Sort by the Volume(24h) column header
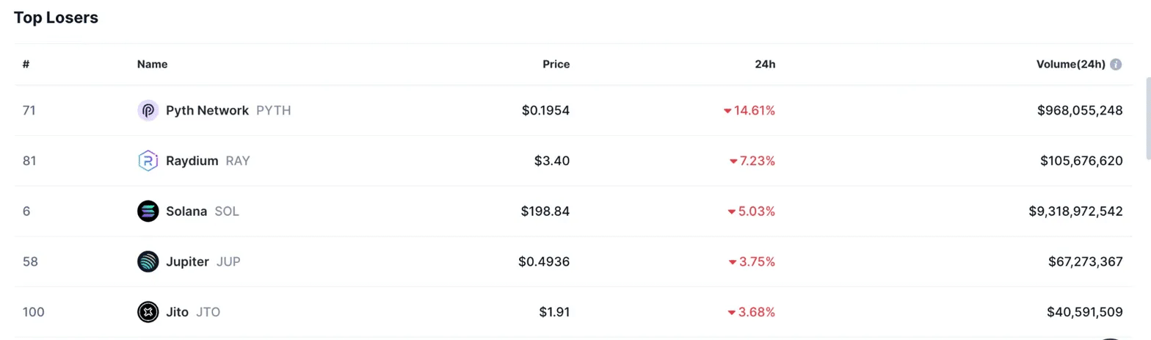This screenshot has height=340, width=1151. pyautogui.click(x=1070, y=65)
